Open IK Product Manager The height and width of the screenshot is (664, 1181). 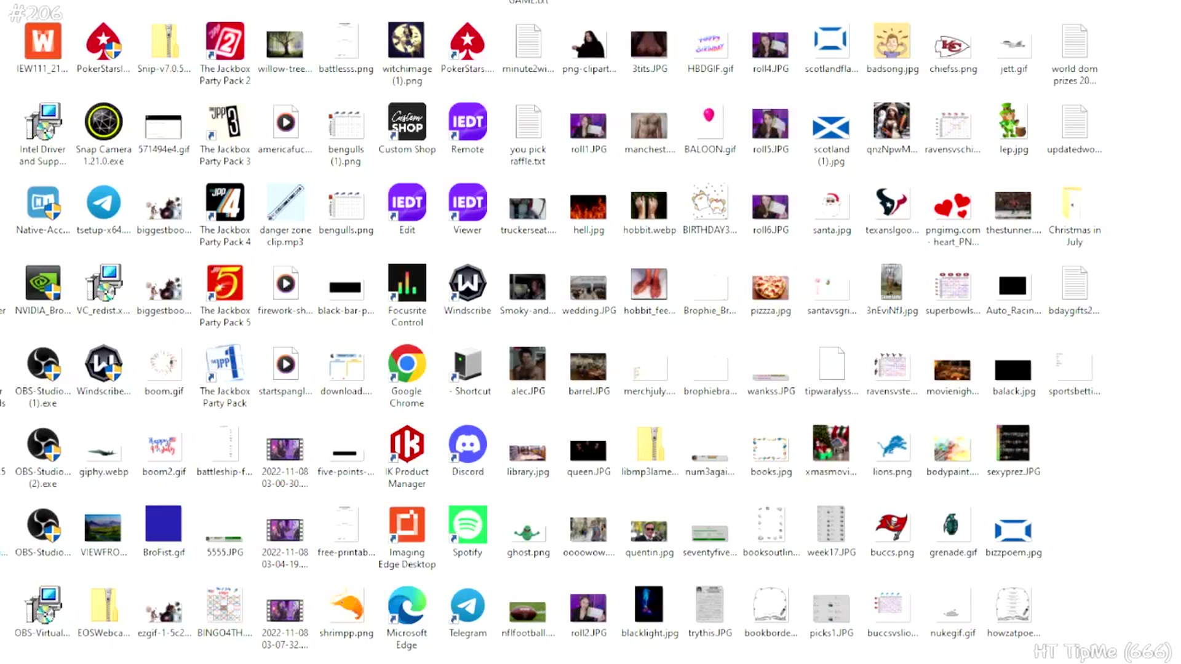(x=407, y=444)
